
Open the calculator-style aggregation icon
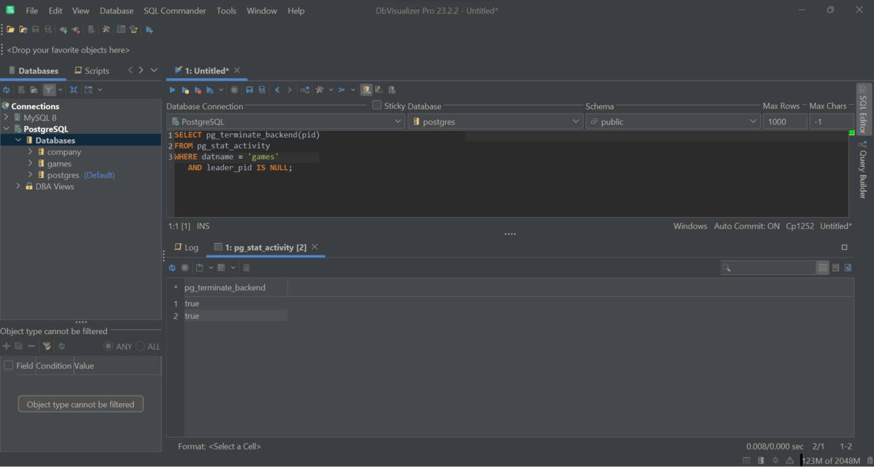(x=246, y=267)
